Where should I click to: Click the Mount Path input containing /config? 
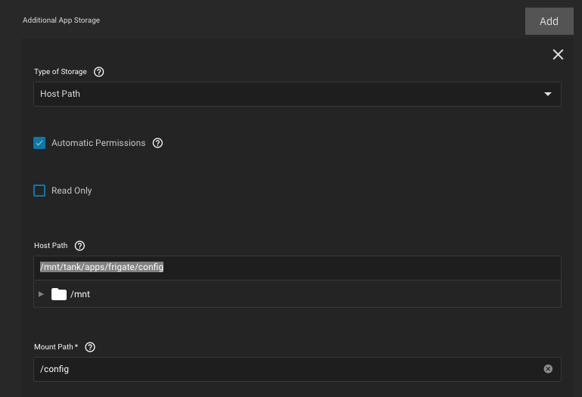[288, 369]
